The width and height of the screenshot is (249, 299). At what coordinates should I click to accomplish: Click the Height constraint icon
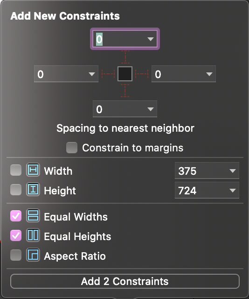pos(33,189)
